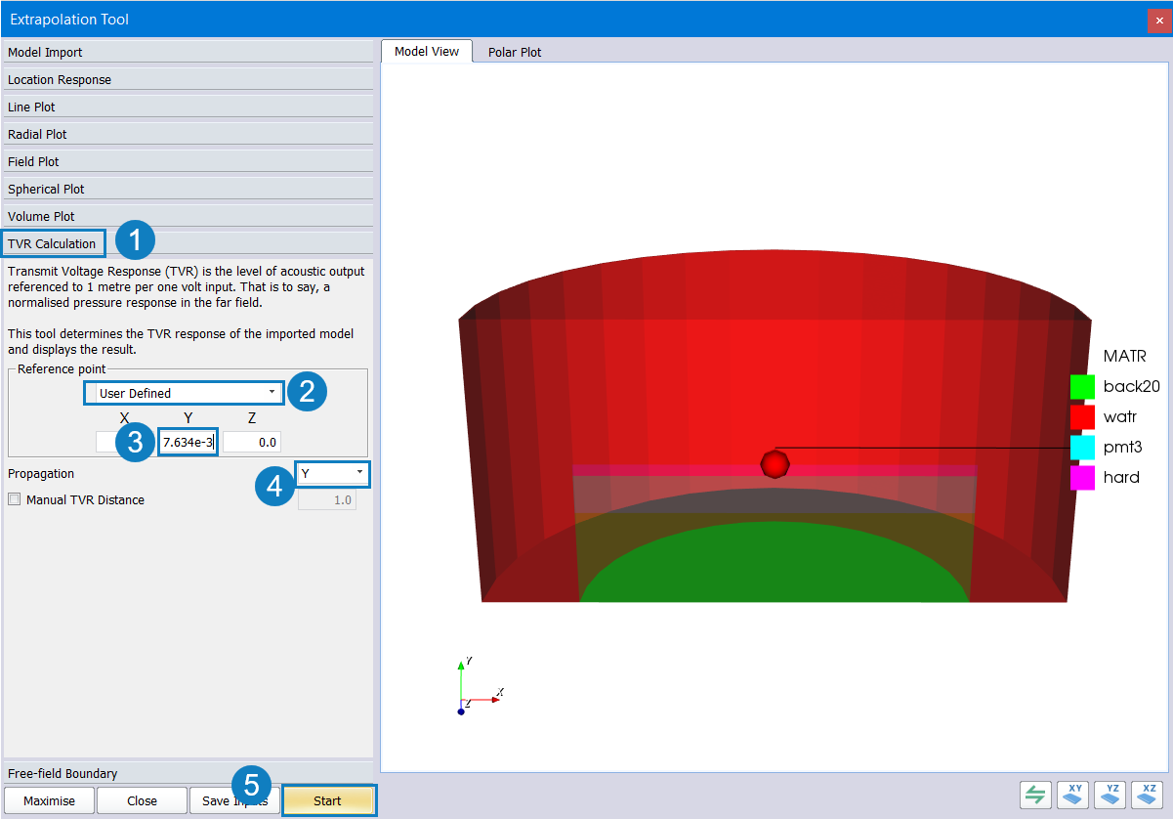
Task: Close the Extrapolation Tool window
Action: click(1159, 20)
